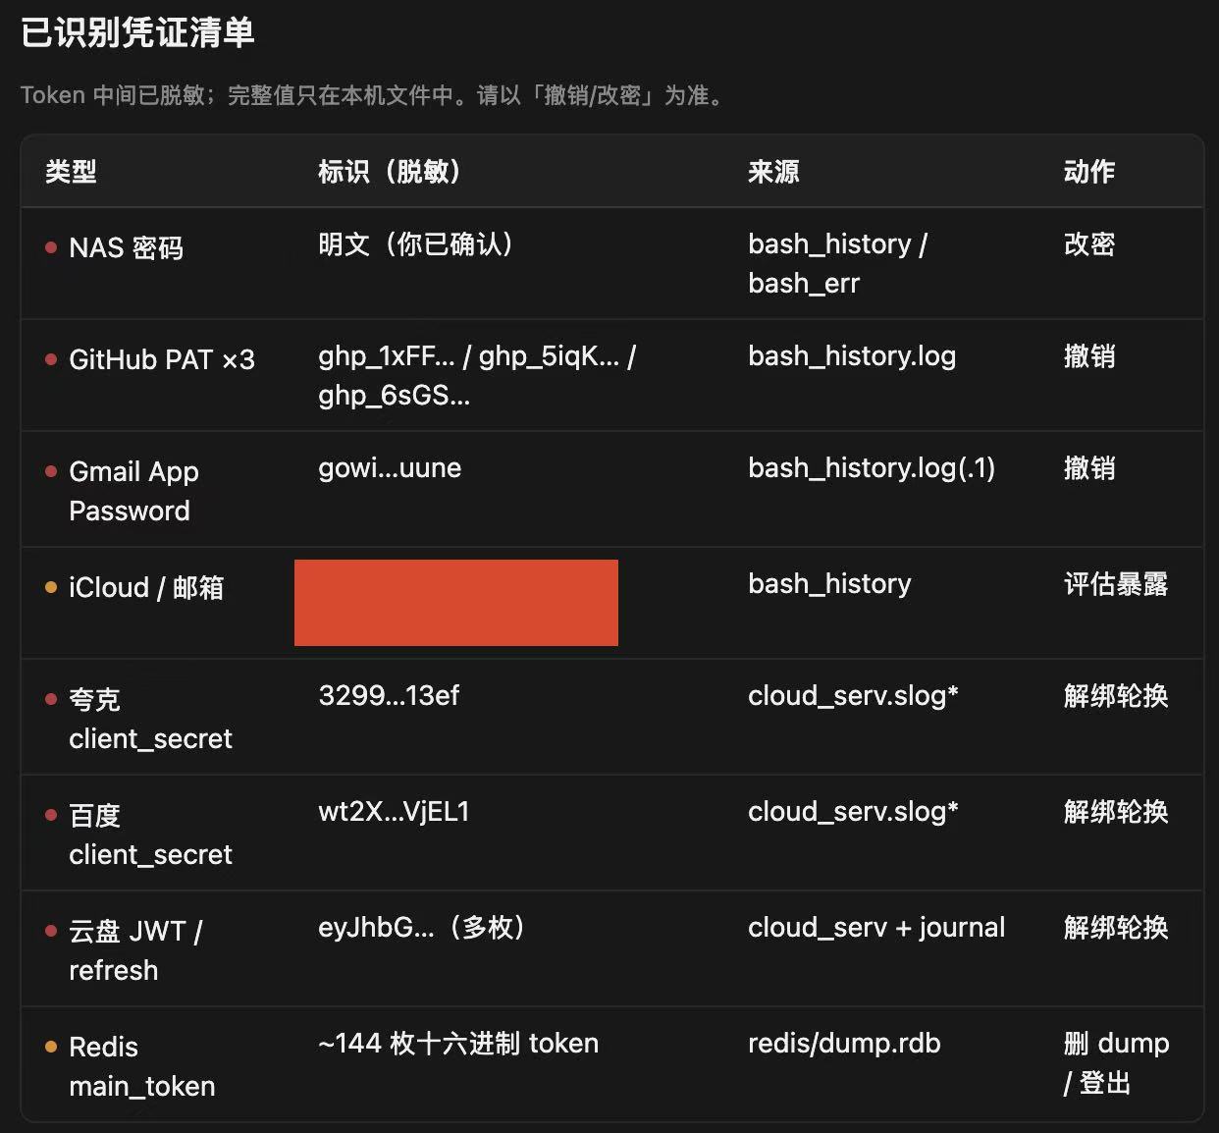Click the redis/dump.rdb source cell

click(x=844, y=1043)
